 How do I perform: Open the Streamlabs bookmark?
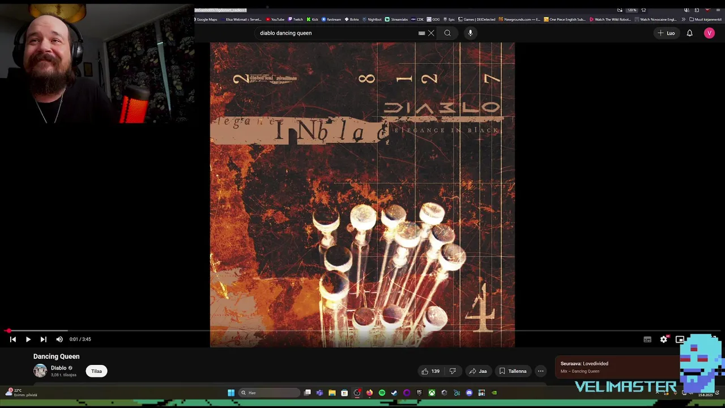pos(396,19)
